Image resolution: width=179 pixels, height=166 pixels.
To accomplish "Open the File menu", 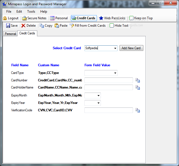I will [x=9, y=12].
